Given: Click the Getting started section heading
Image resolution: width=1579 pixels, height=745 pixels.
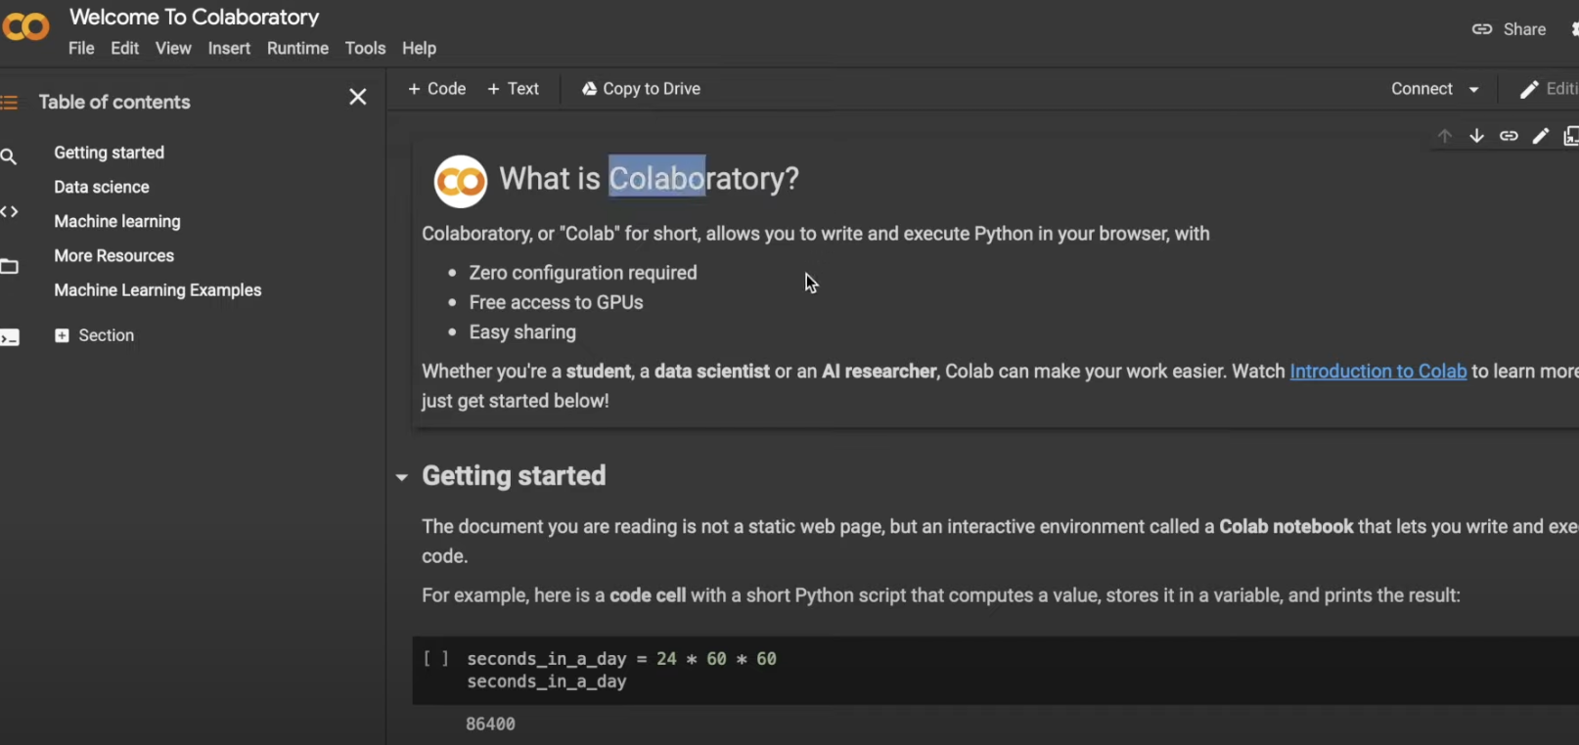Looking at the screenshot, I should pyautogui.click(x=514, y=475).
